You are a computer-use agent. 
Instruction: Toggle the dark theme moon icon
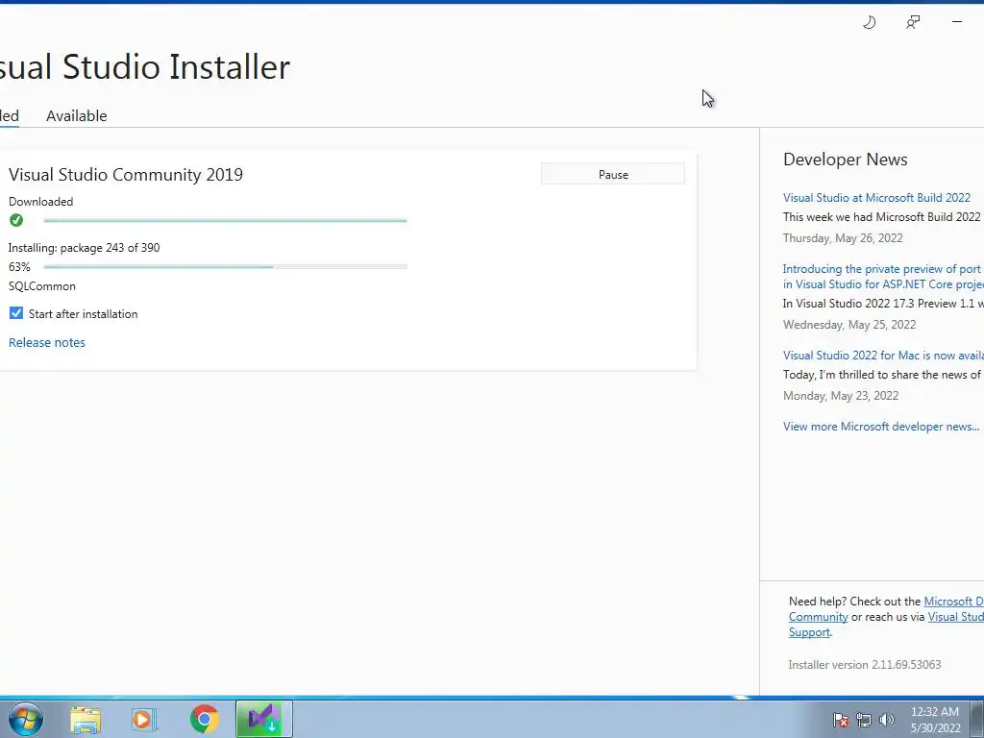[869, 23]
